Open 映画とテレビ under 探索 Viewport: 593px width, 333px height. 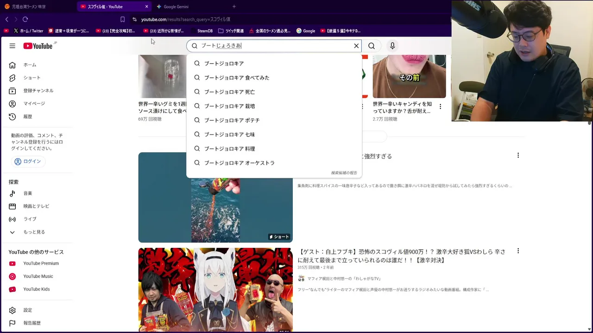click(x=37, y=206)
